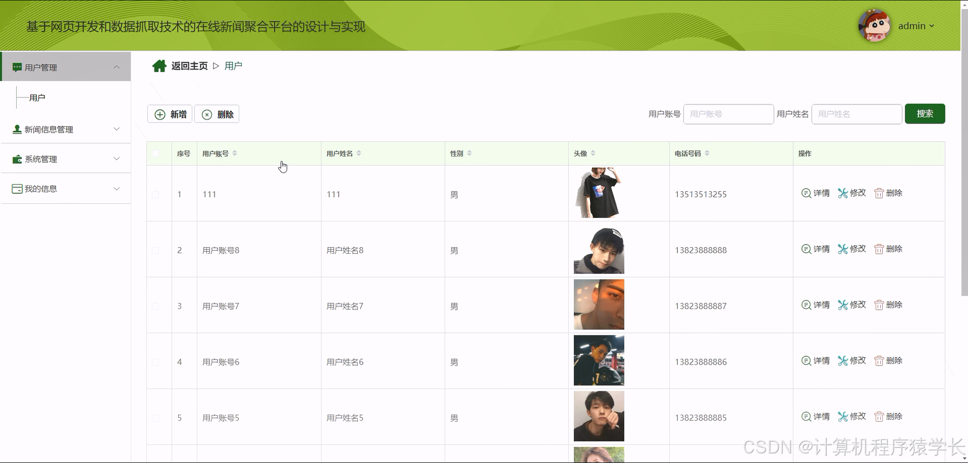
Task: Click the home icon beside 返回主页
Action: coord(159,66)
